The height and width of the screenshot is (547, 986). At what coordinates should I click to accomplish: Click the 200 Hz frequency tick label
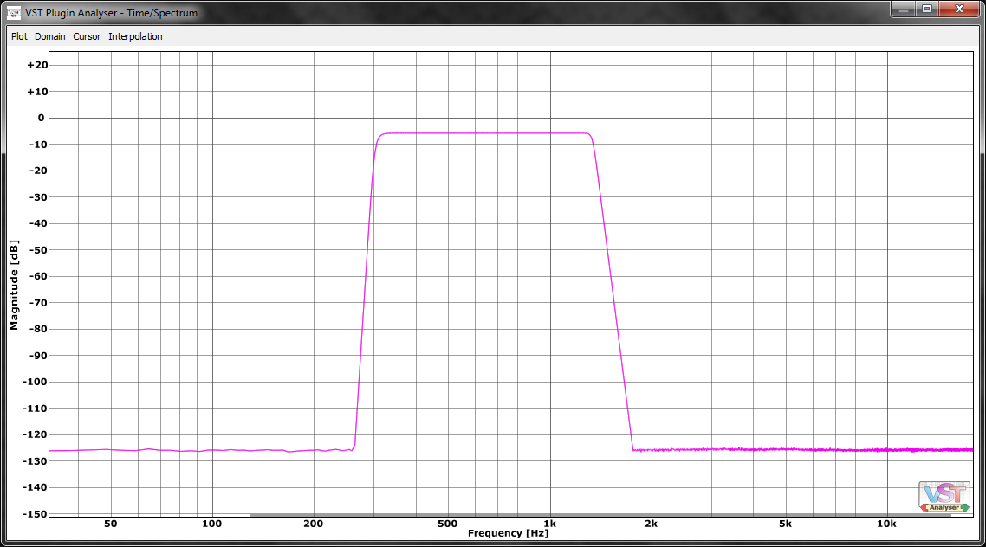(313, 524)
